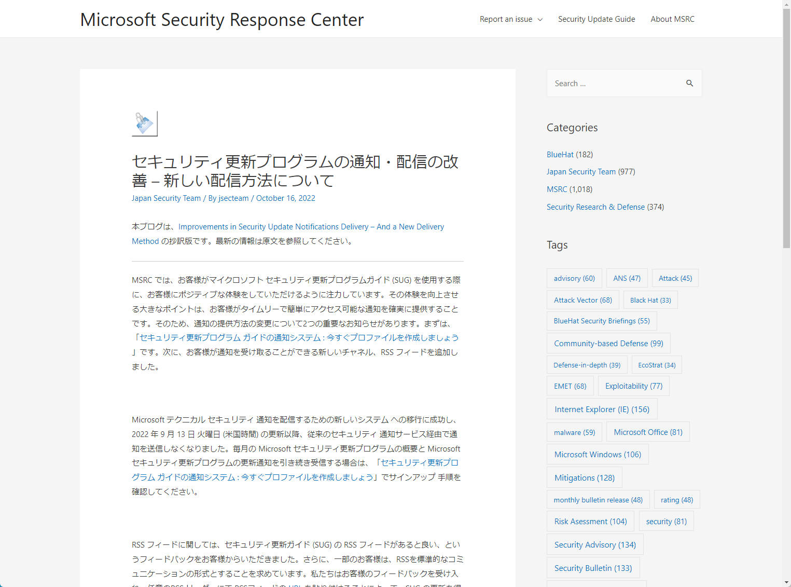Select the Microsoft Windows (106) tag

tap(597, 454)
